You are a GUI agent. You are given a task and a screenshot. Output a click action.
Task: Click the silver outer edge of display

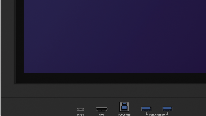click(1, 58)
